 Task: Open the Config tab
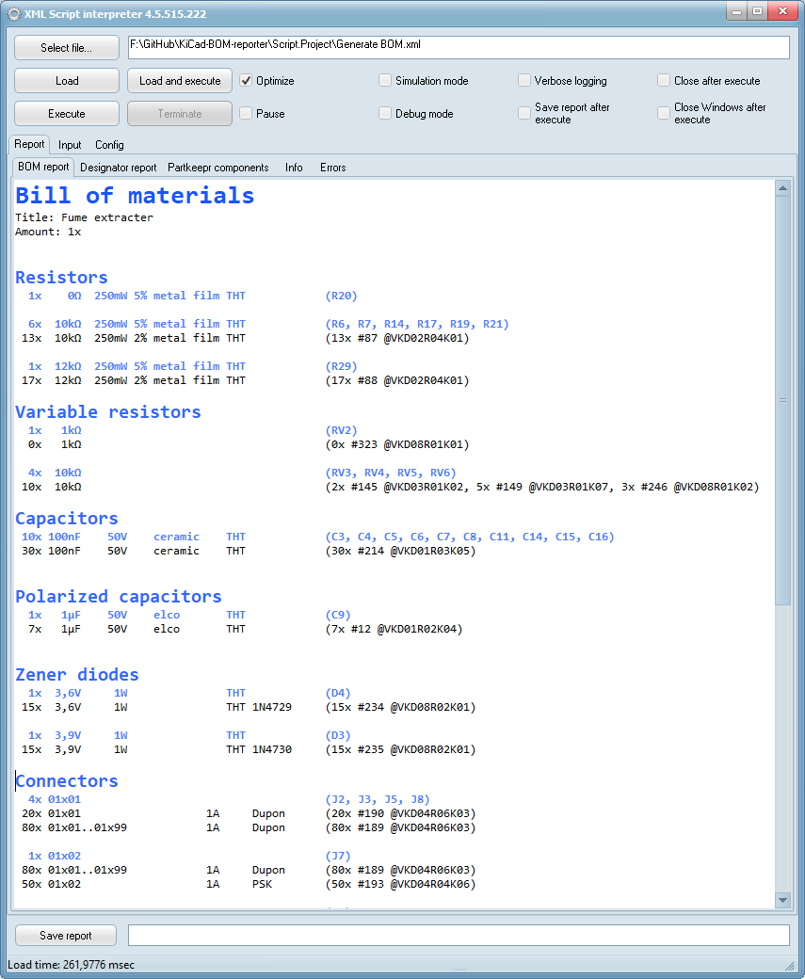(x=109, y=145)
